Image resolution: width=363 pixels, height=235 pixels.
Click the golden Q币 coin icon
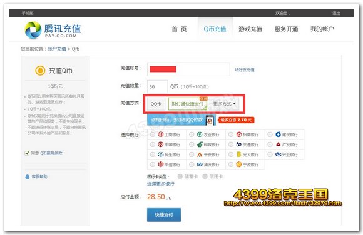pyautogui.click(x=40, y=71)
